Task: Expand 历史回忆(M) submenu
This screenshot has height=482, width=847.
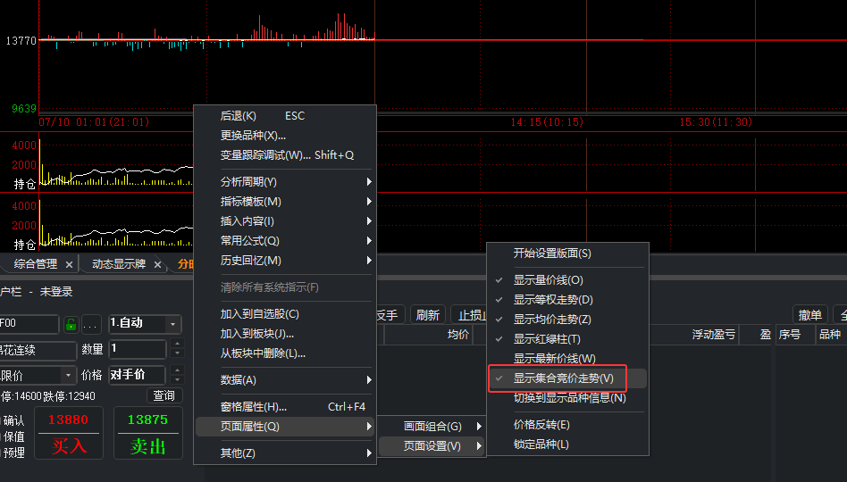Action: coord(285,261)
